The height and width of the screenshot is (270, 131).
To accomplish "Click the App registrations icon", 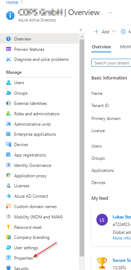I will pyautogui.click(x=9, y=155).
